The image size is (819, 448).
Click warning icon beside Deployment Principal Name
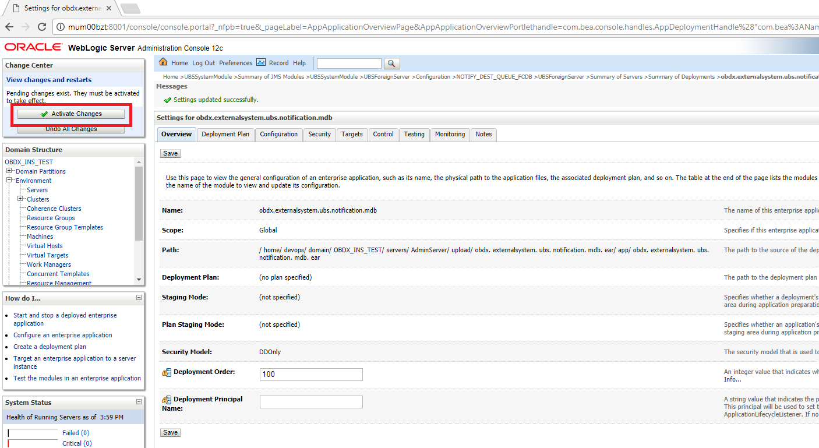(167, 400)
